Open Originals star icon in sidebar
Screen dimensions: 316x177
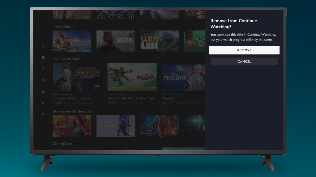click(43, 103)
